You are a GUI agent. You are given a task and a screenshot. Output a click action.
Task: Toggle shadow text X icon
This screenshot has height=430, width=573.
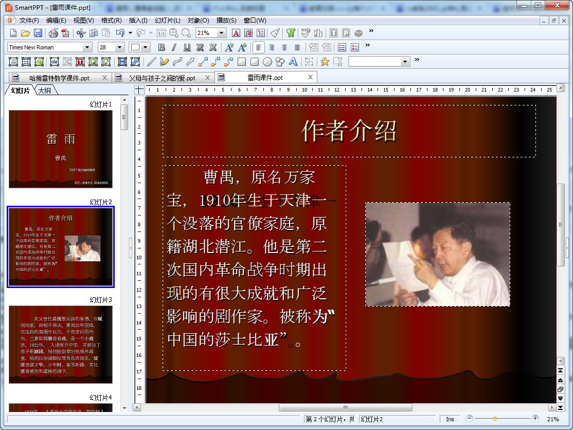(200, 47)
